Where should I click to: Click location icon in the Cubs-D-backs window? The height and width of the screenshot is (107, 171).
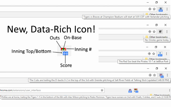150,75
